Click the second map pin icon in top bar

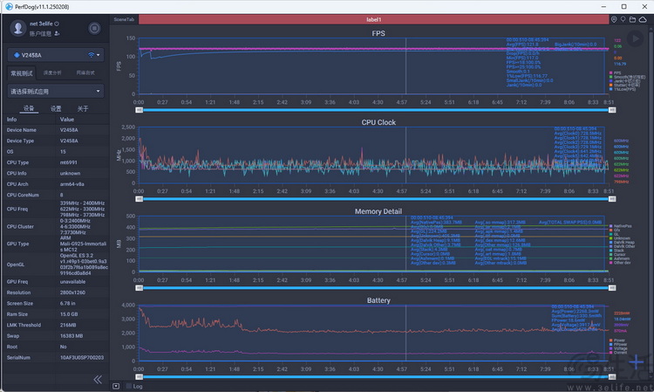(623, 19)
